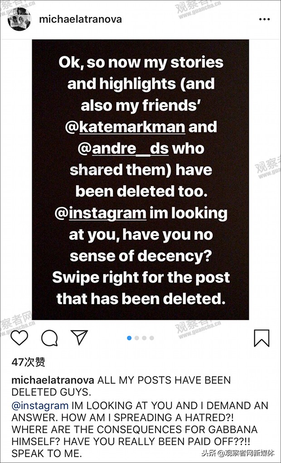
Task: Tap the black story image text "Ok, so now my stories"
Action: click(x=140, y=62)
